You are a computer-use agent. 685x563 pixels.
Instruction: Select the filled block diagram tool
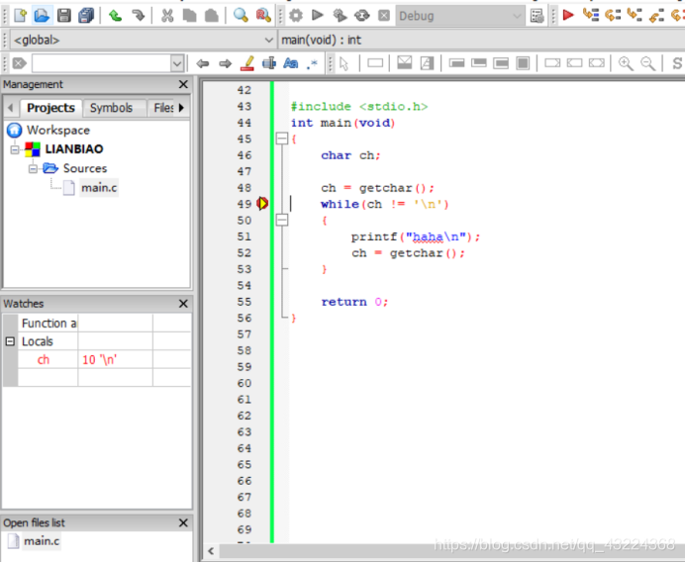click(523, 63)
